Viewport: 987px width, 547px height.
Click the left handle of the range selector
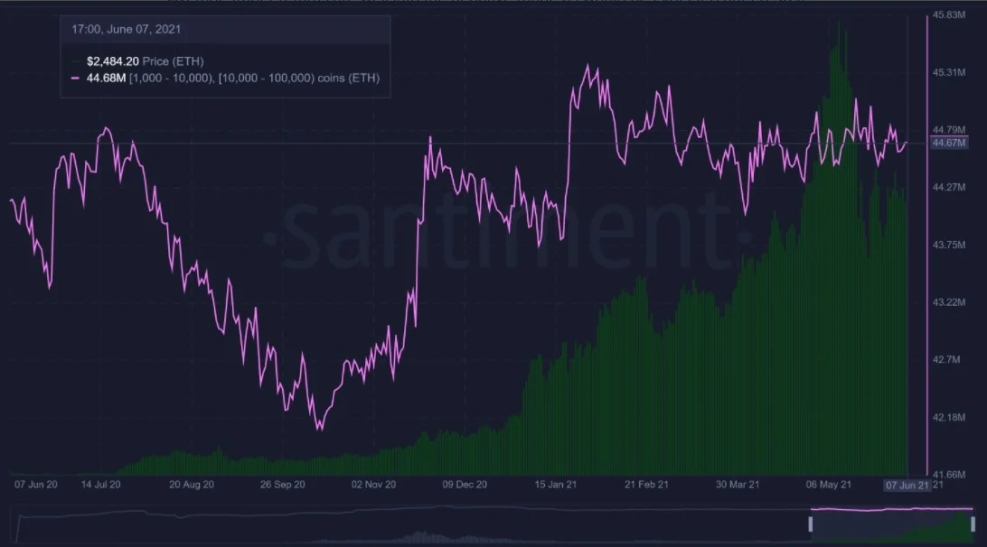812,523
